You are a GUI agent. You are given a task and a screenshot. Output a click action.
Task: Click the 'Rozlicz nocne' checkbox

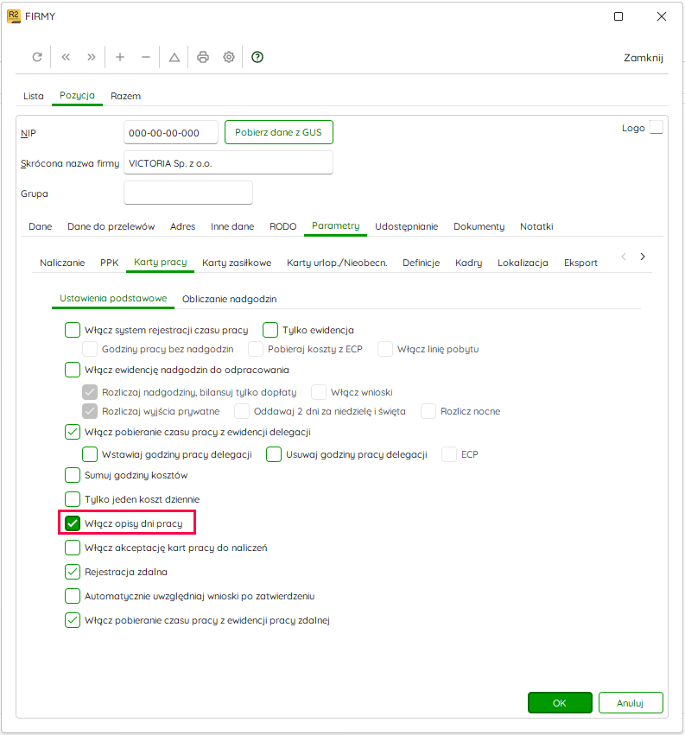click(428, 411)
